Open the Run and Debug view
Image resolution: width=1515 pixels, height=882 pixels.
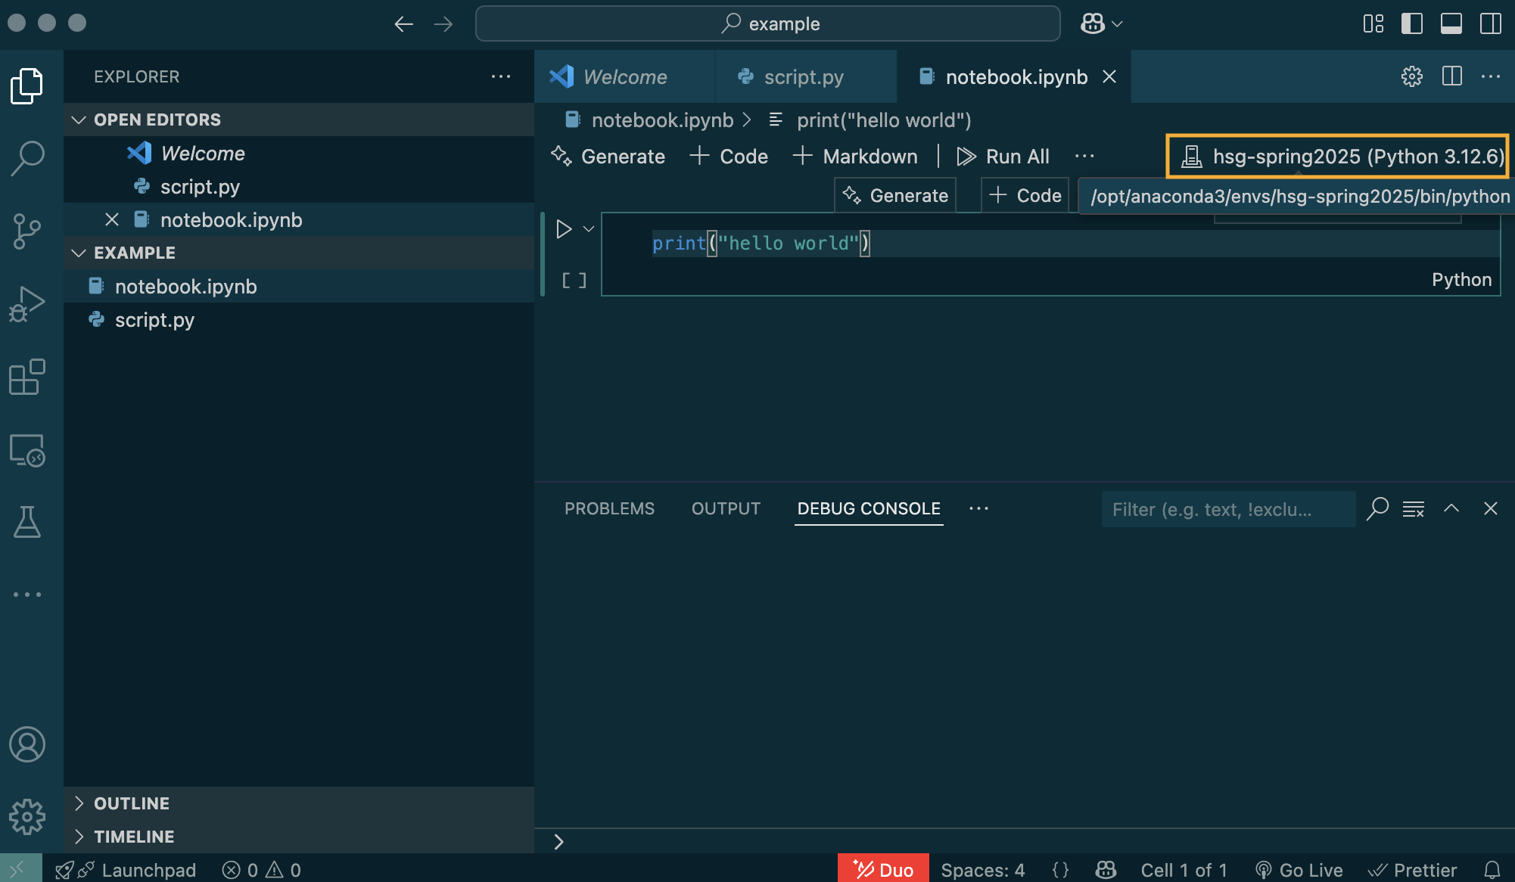pyautogui.click(x=27, y=304)
